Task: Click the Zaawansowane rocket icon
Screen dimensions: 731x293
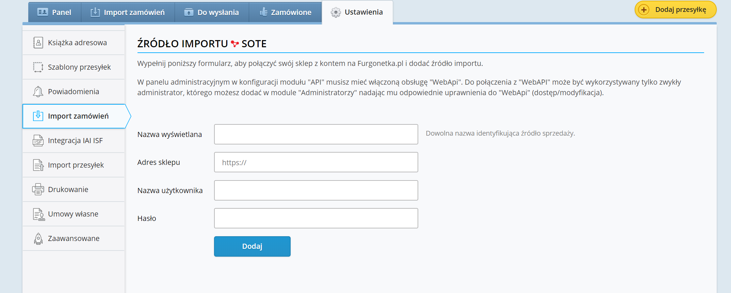Action: pos(38,239)
